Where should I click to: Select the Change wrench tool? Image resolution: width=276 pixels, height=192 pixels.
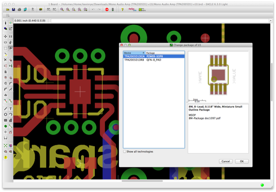pyautogui.click(x=11, y=48)
